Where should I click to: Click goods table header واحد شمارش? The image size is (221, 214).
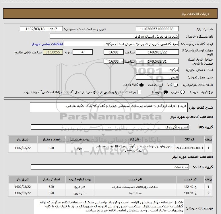click(80, 139)
